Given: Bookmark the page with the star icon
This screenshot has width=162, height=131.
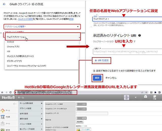Looking at the screenshot, I should [x=146, y=92].
